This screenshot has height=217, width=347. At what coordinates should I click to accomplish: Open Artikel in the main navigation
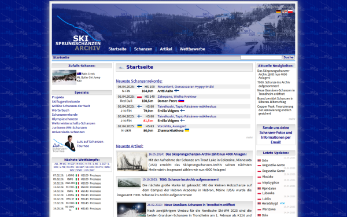point(166,49)
